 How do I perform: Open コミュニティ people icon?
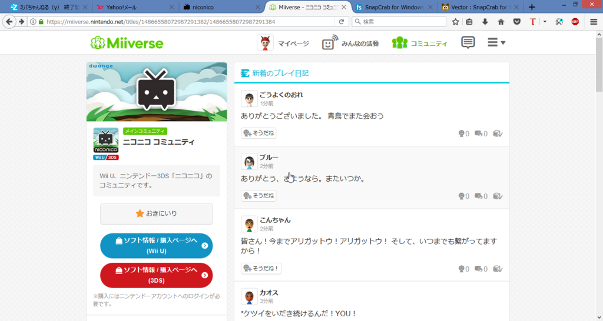400,42
